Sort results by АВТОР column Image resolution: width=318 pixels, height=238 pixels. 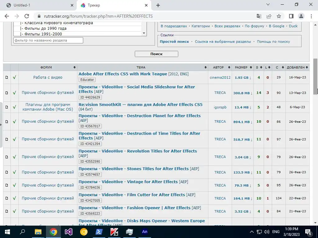coord(220,67)
